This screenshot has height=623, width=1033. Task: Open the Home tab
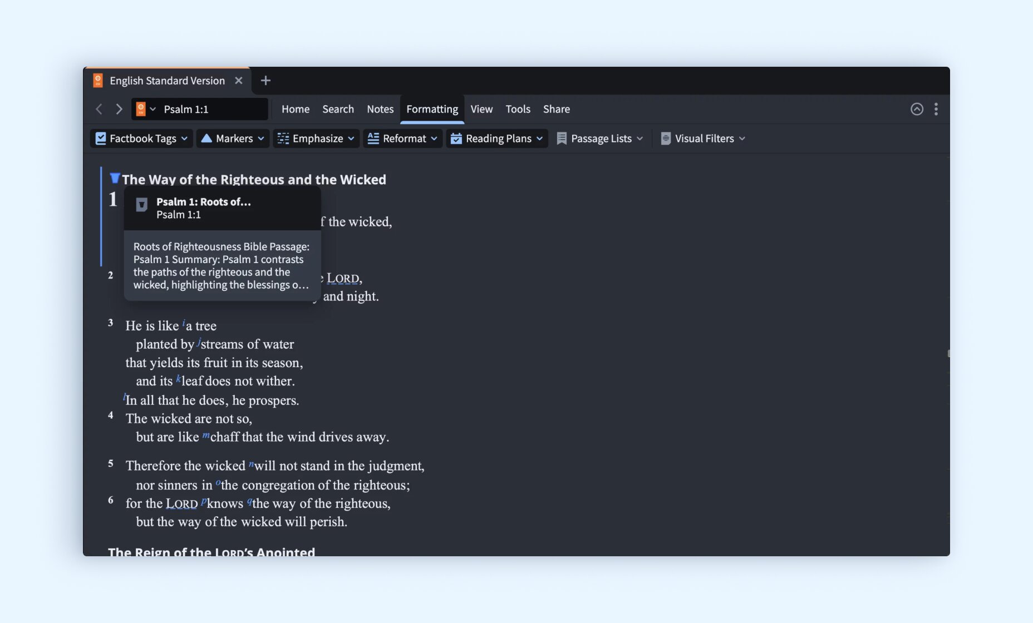pos(296,109)
